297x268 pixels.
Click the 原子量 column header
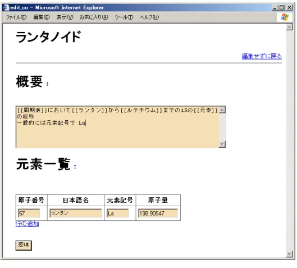(x=158, y=200)
